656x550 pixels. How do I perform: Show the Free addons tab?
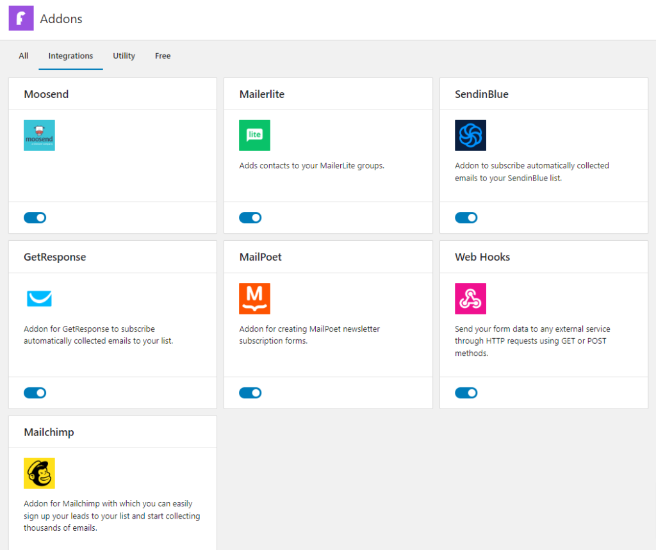(163, 56)
